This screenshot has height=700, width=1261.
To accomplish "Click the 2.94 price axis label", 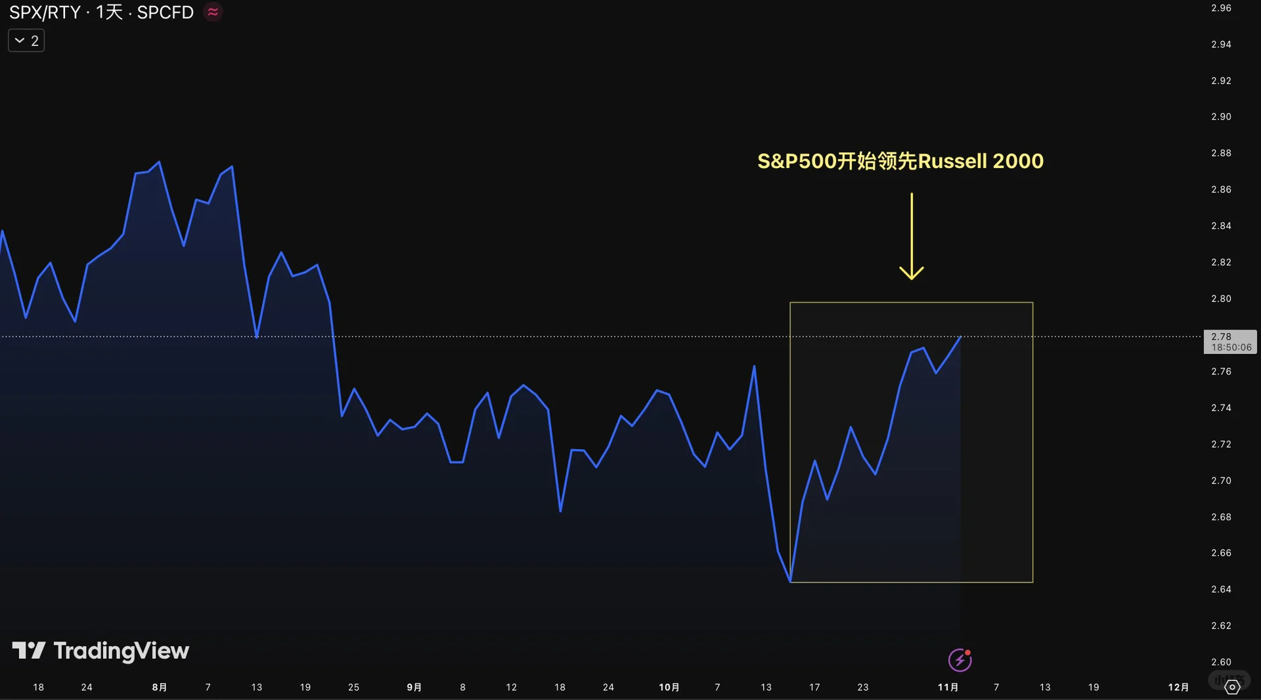I will (x=1221, y=44).
